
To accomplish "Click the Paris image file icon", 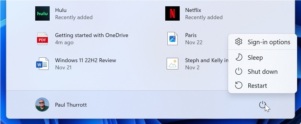I will point(172,39).
